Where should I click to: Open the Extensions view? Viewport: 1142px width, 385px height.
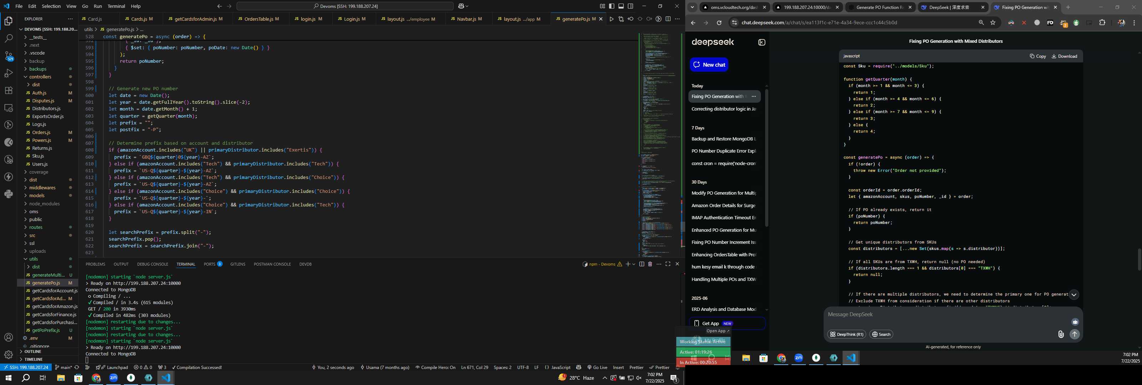pyautogui.click(x=9, y=91)
